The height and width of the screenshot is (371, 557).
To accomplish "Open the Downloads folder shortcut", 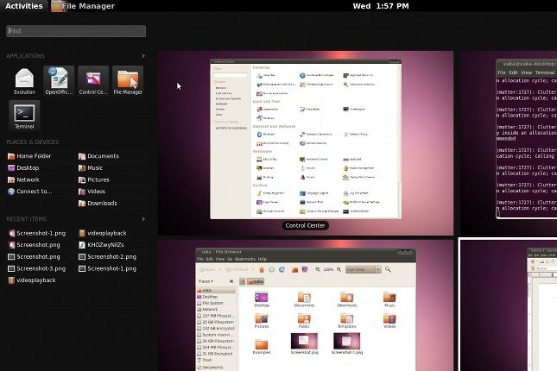I will pyautogui.click(x=101, y=204).
